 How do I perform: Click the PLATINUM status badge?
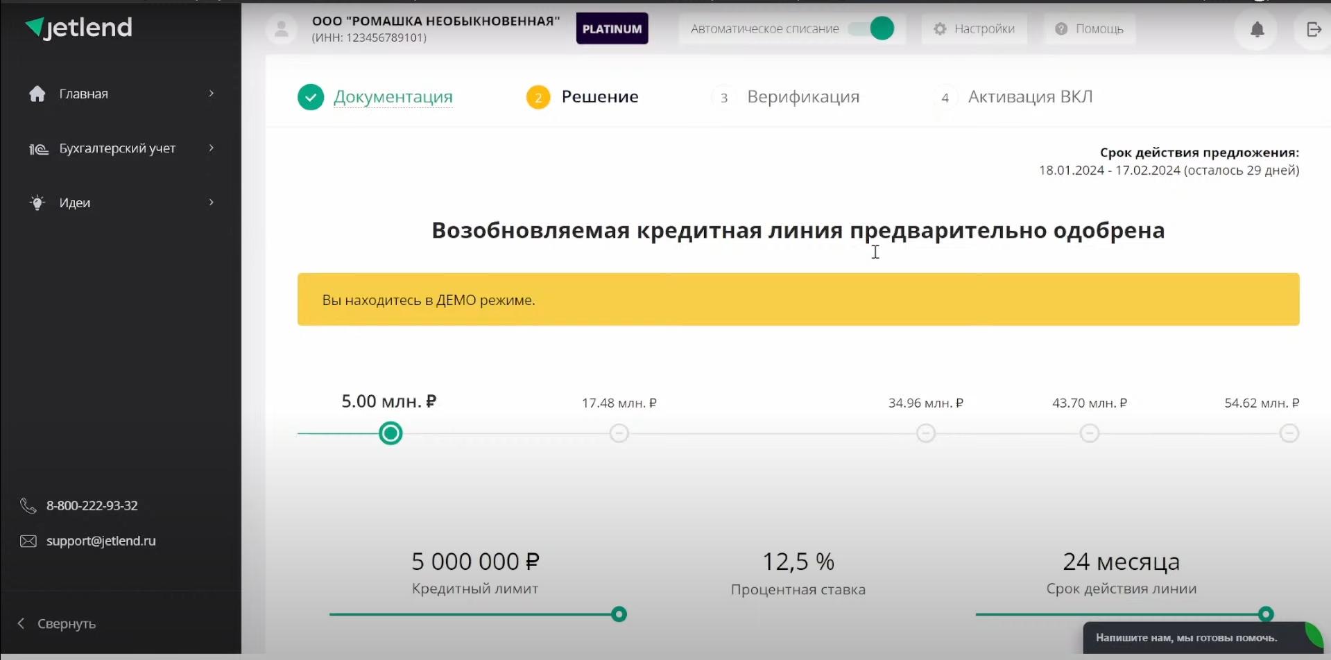click(x=612, y=28)
